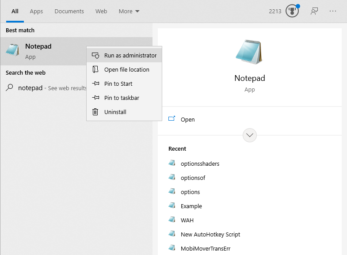Click the Open arrow icon in preview pane
Screen dimensions: 347x255
tap(172, 118)
